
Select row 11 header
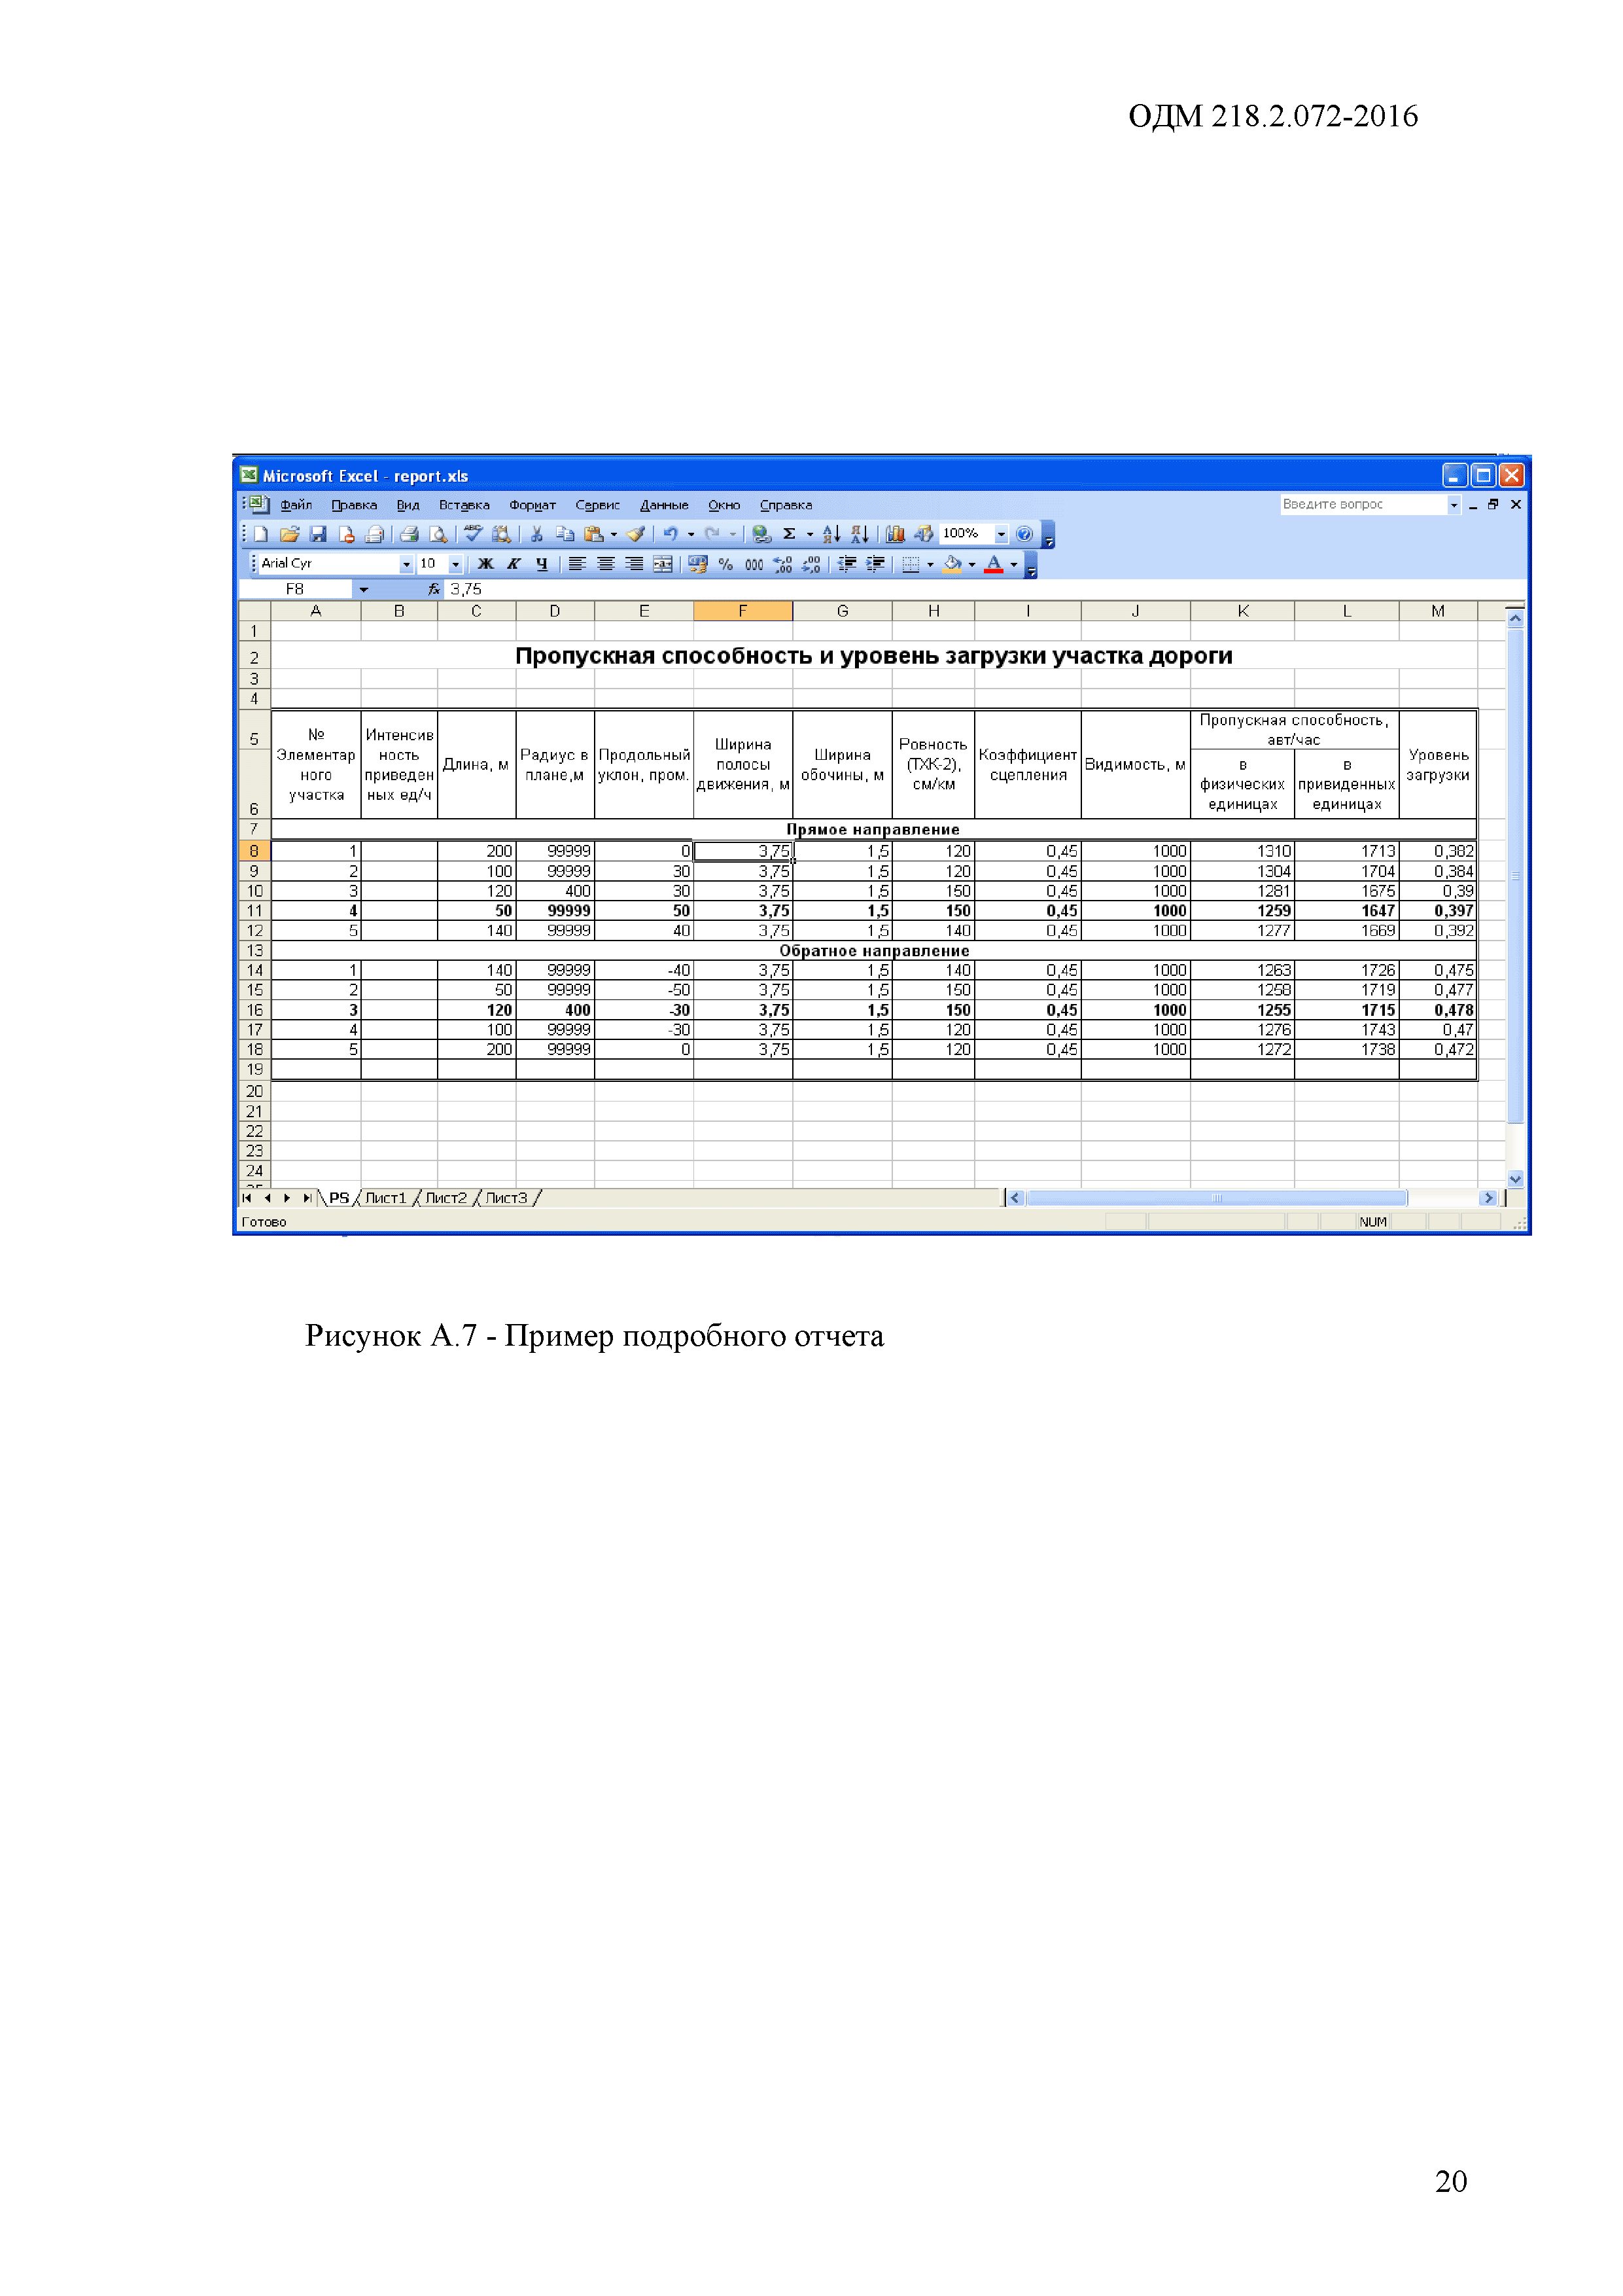pyautogui.click(x=255, y=911)
